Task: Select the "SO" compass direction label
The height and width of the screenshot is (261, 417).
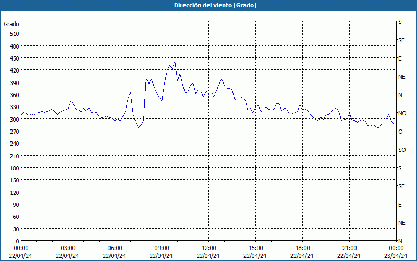Action: (402, 150)
